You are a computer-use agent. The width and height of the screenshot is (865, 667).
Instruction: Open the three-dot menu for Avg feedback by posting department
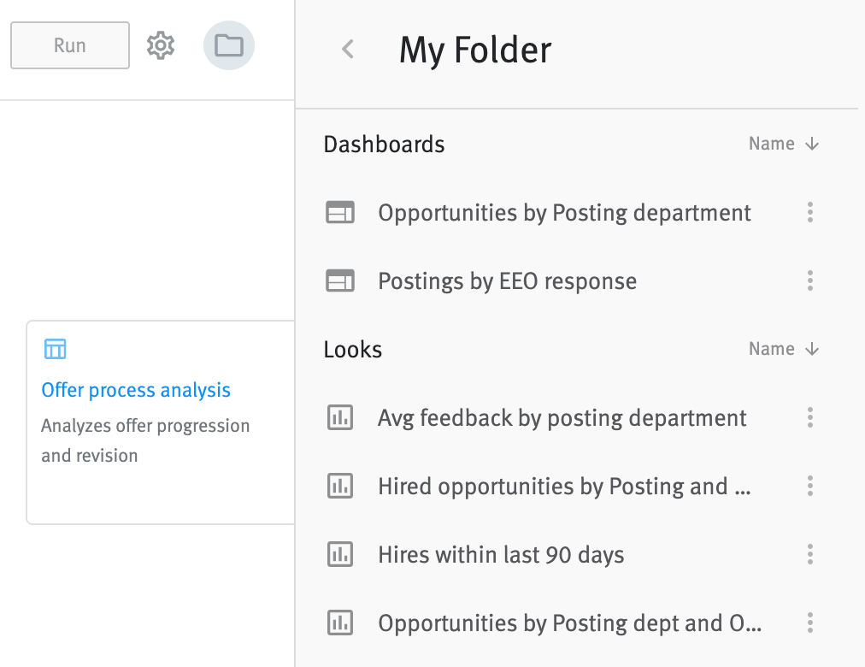pyautogui.click(x=809, y=417)
